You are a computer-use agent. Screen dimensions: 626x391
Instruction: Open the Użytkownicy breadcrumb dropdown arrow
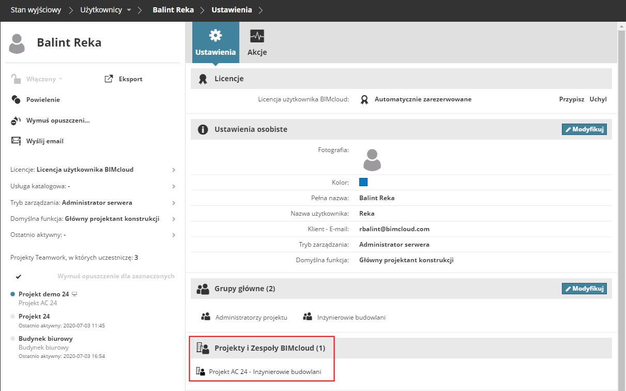[129, 10]
